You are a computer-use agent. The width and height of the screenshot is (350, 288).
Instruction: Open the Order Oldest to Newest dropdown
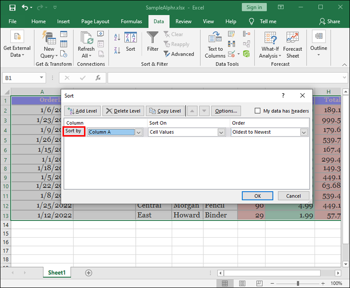point(304,132)
